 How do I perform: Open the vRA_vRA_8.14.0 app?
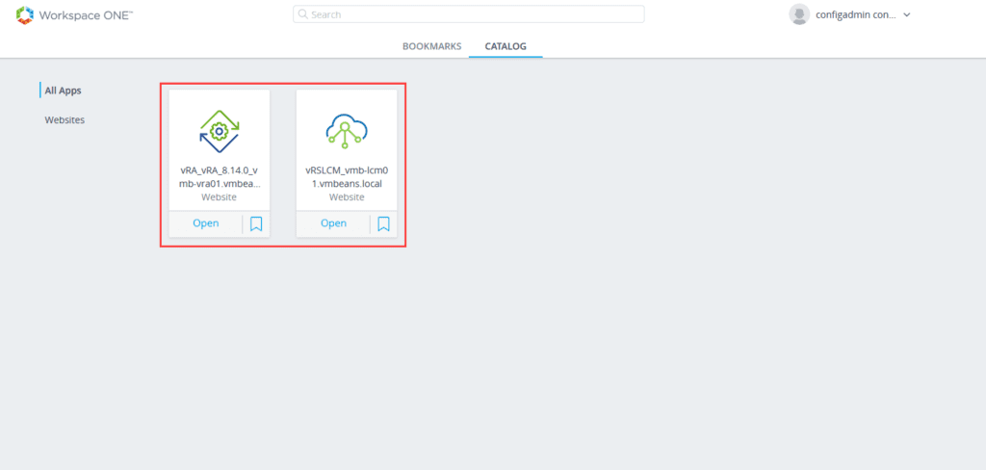pyautogui.click(x=206, y=223)
